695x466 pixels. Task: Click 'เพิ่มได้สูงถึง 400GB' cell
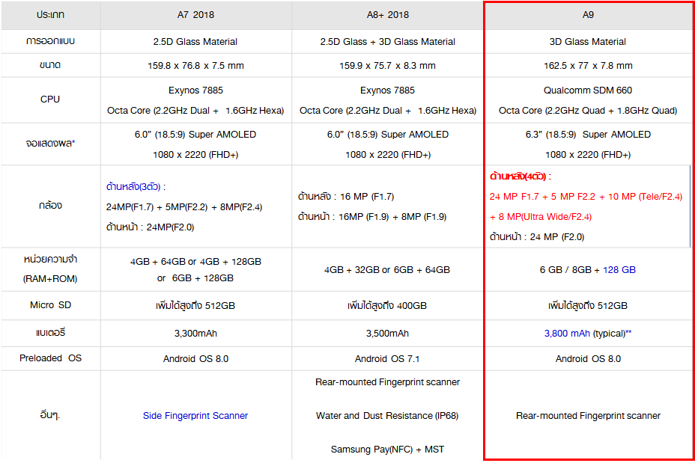point(387,305)
